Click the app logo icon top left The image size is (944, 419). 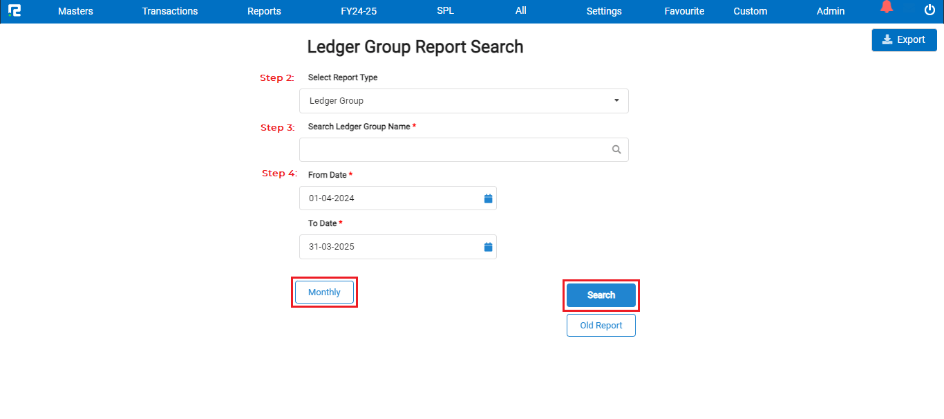pyautogui.click(x=15, y=10)
